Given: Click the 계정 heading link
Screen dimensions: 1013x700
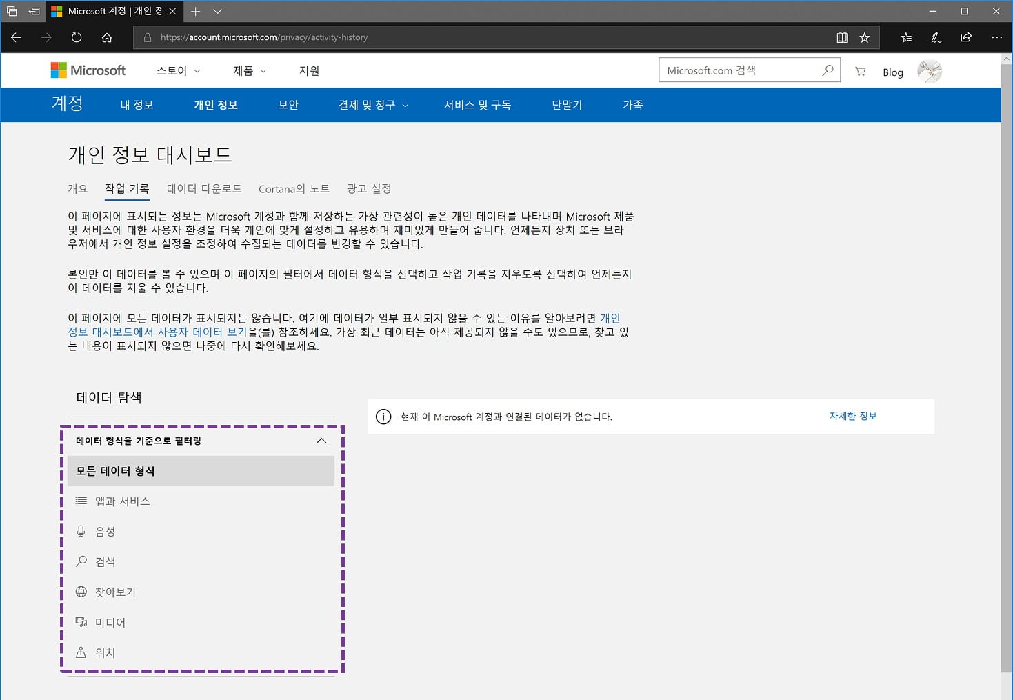Looking at the screenshot, I should (x=68, y=103).
